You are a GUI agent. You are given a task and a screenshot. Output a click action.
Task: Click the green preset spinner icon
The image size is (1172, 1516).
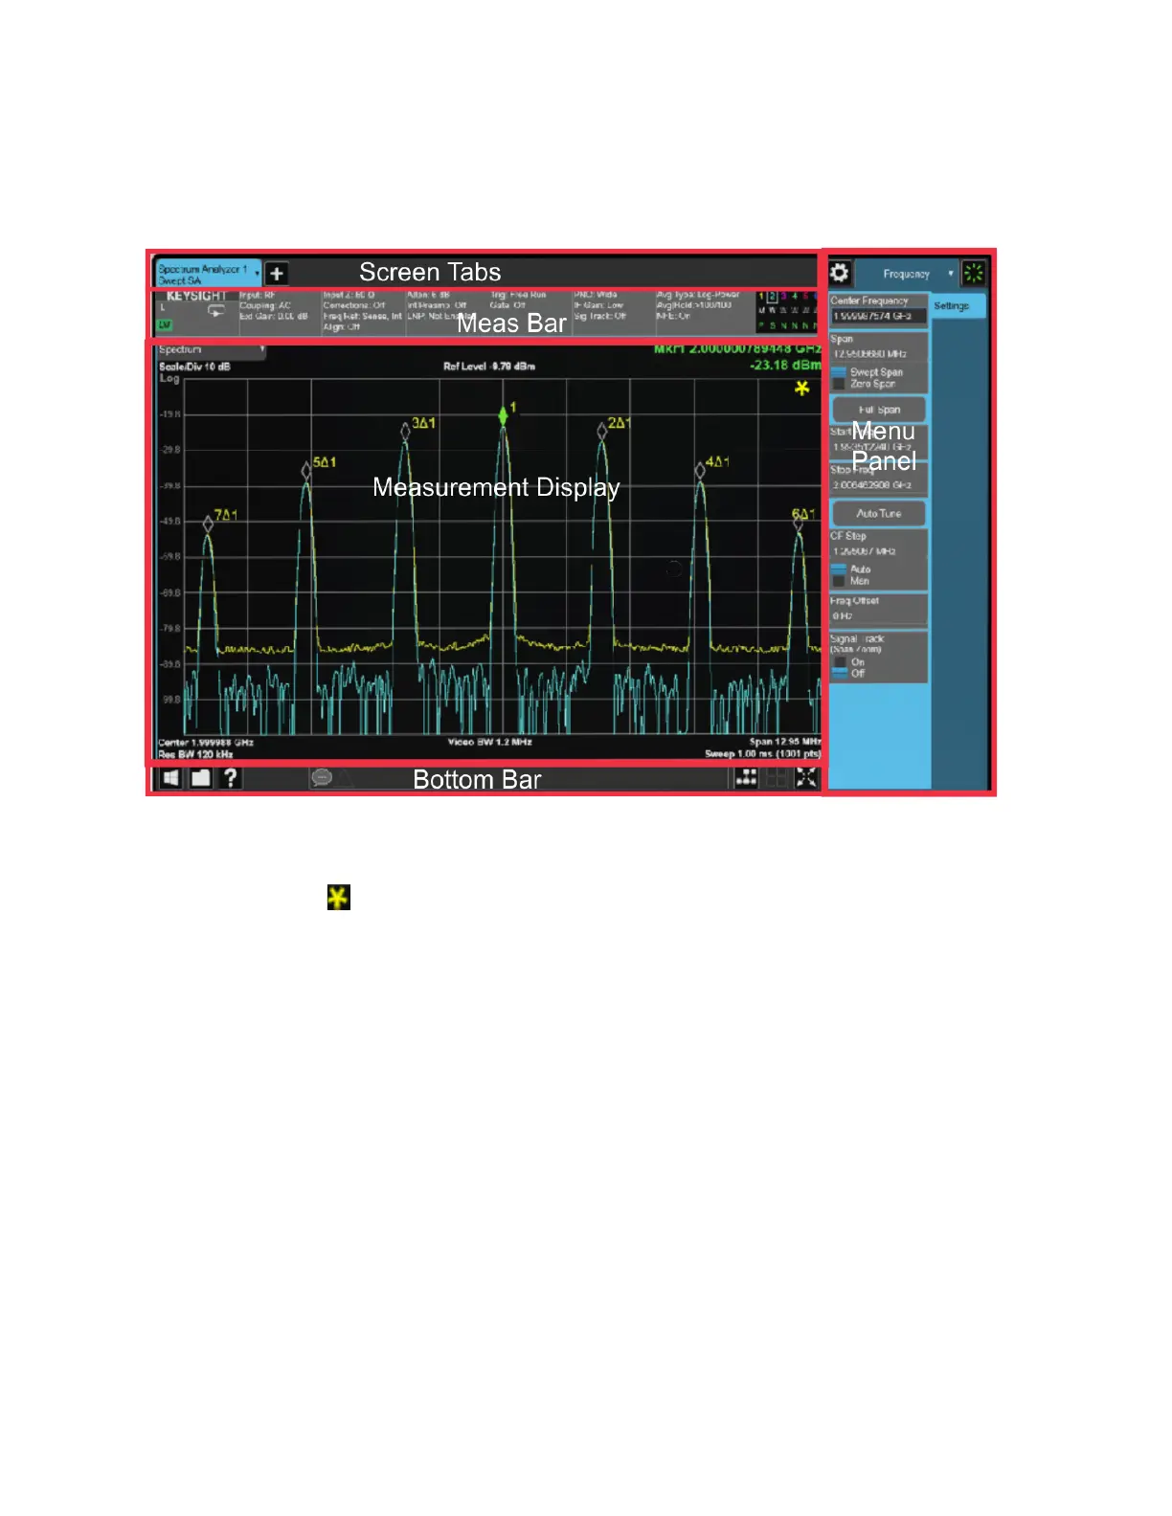click(974, 274)
